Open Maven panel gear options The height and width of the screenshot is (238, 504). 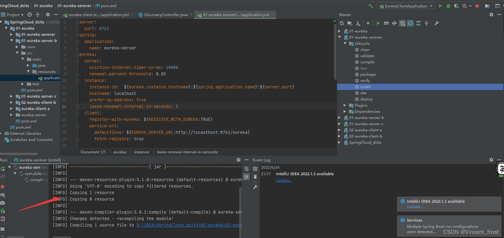tap(491, 15)
